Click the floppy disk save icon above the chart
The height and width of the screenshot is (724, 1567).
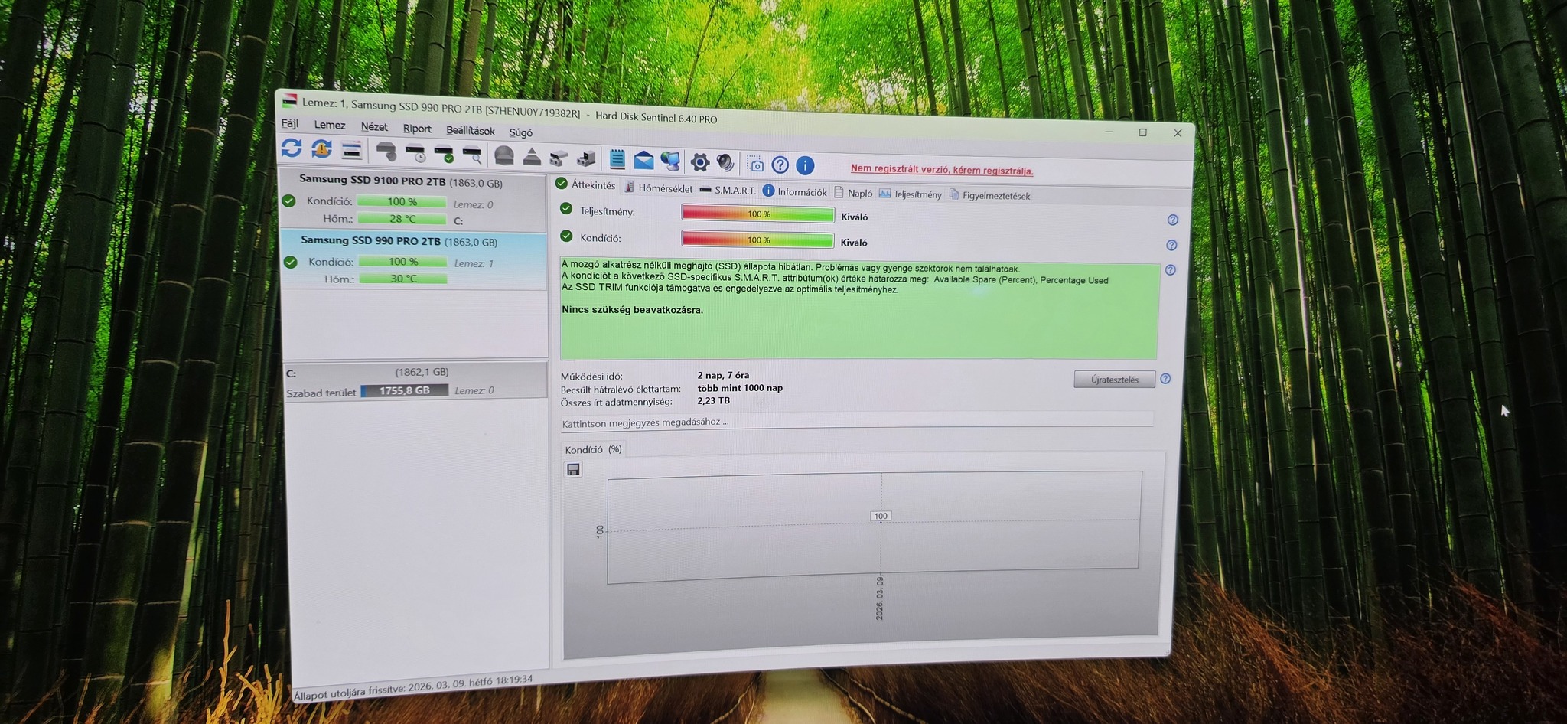(x=573, y=469)
